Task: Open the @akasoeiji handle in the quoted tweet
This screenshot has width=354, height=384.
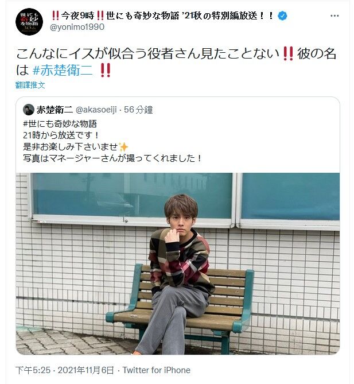Action: [96, 110]
